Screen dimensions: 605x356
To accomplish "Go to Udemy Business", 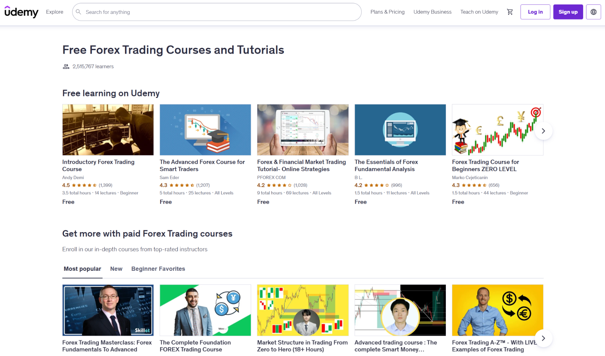I will pos(432,12).
